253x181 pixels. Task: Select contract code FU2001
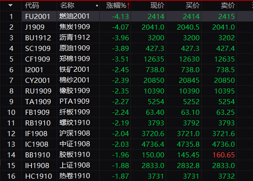coord(38,16)
